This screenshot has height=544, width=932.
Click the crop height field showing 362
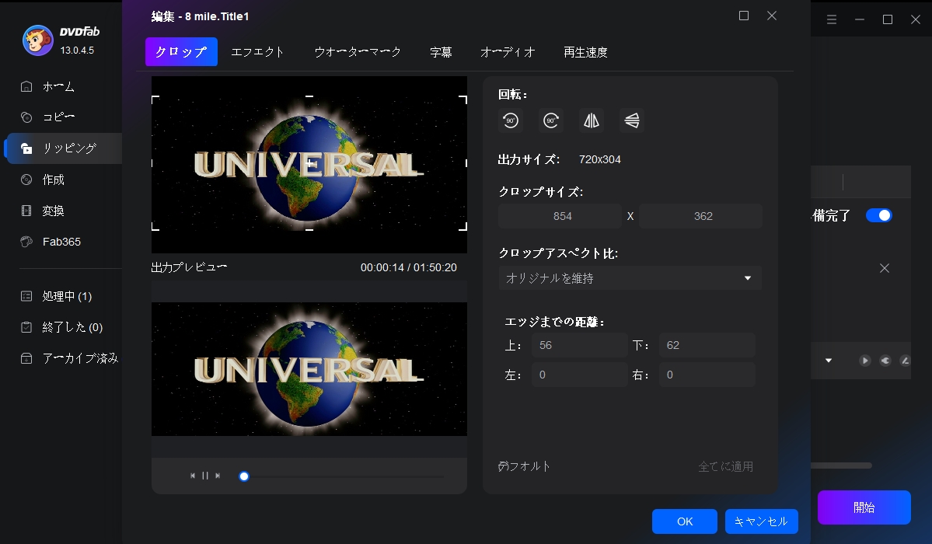click(701, 216)
